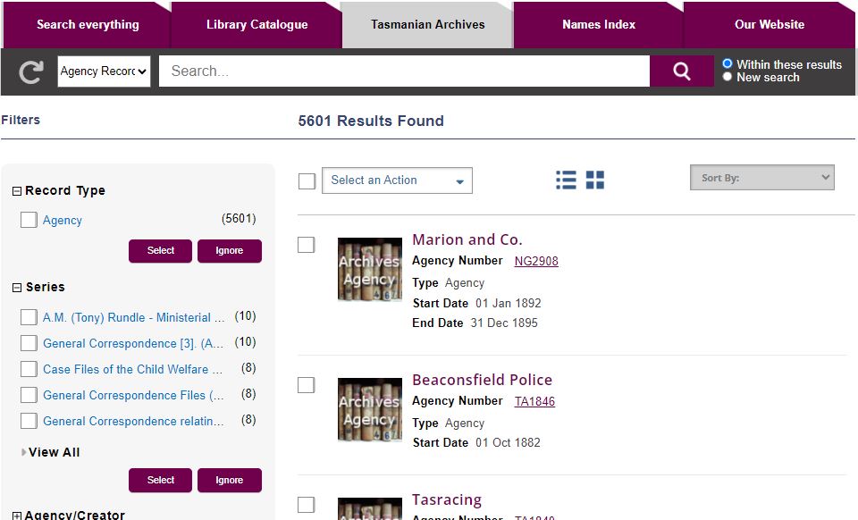Open the Agency Records search type dropdown

[x=104, y=71]
